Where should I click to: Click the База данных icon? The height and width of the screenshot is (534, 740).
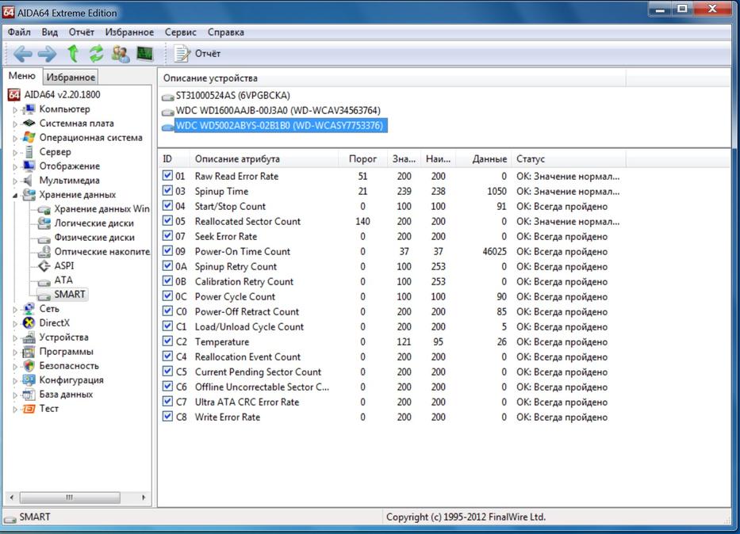pos(29,395)
